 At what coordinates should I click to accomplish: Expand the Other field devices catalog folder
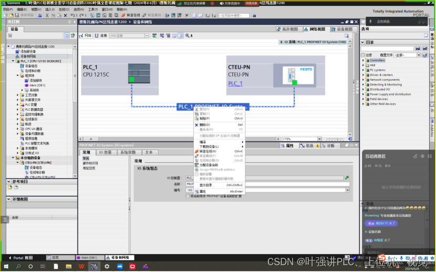[363, 104]
